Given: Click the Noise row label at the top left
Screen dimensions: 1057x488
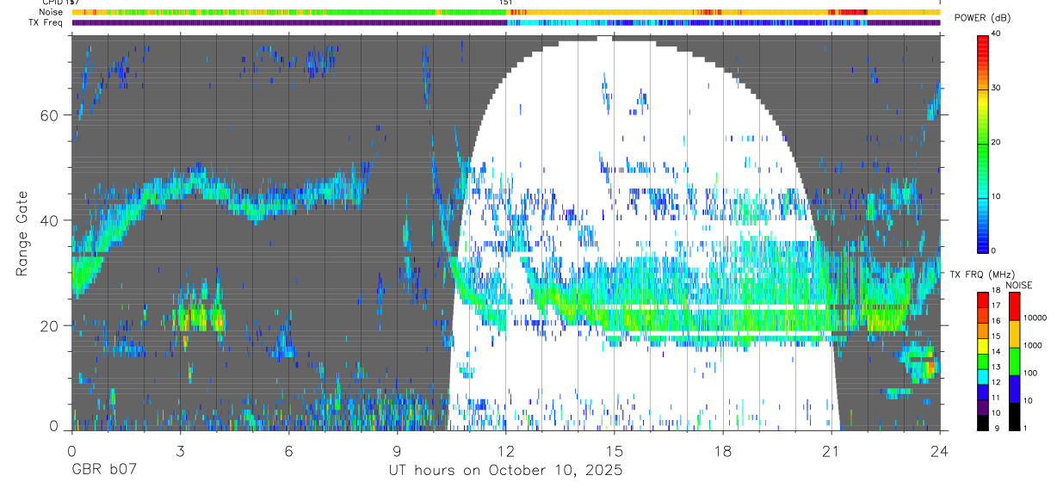Looking at the screenshot, I should click(x=51, y=12).
